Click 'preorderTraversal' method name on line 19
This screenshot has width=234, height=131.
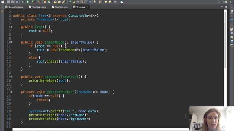click(61, 77)
